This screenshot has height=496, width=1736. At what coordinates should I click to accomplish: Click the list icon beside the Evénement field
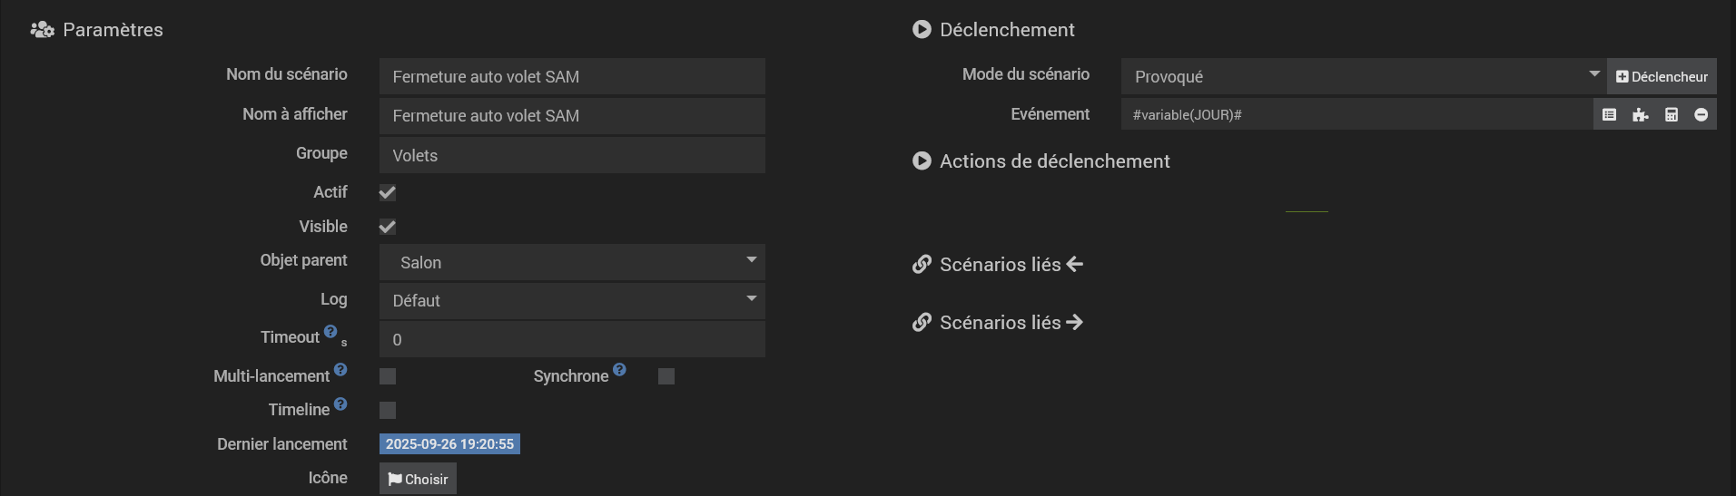coord(1609,115)
